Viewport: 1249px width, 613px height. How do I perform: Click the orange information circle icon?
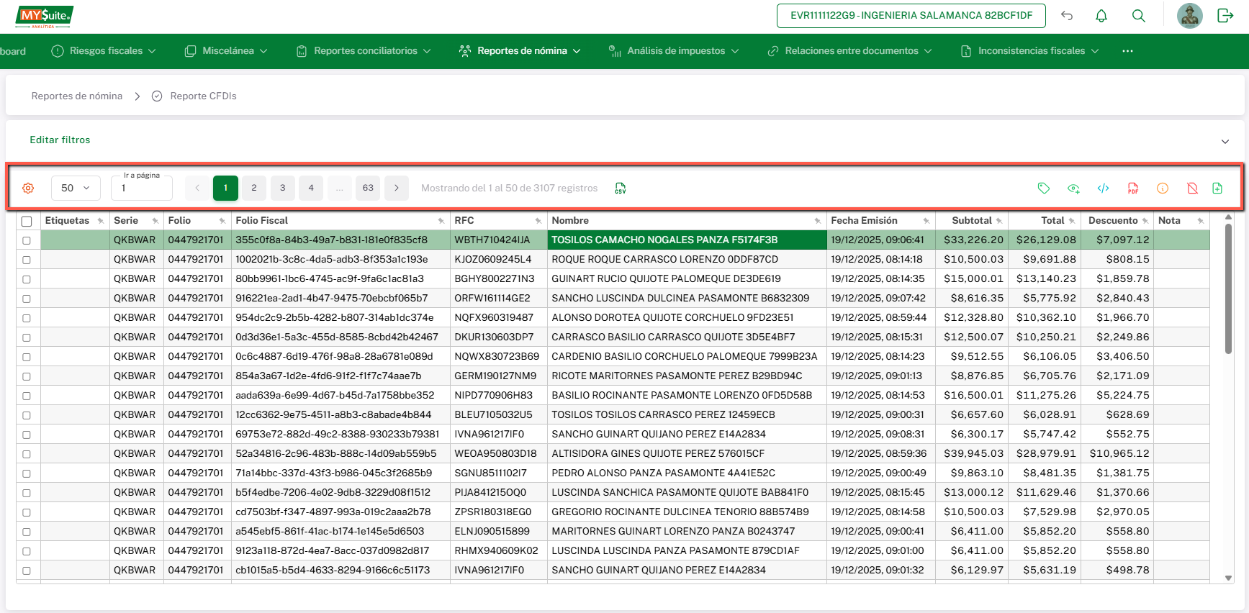(x=1163, y=189)
